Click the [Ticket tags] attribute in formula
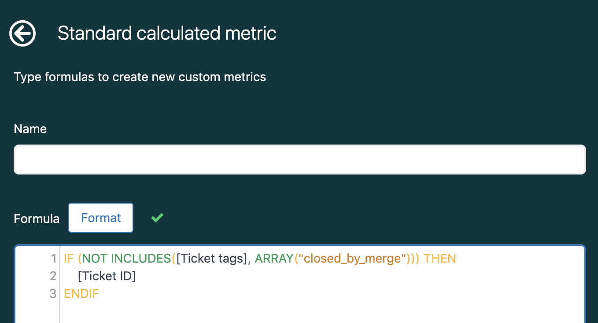 211,258
